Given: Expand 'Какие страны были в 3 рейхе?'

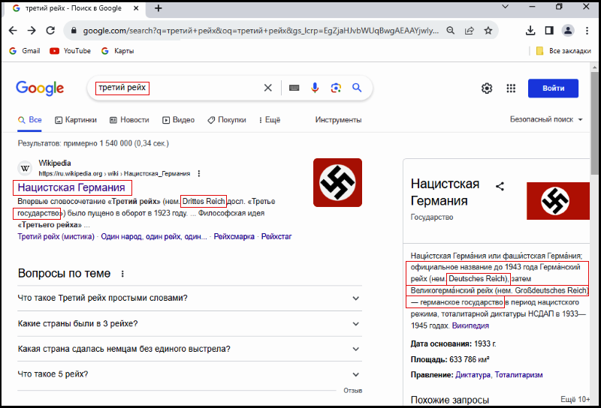Looking at the screenshot, I should 190,324.
